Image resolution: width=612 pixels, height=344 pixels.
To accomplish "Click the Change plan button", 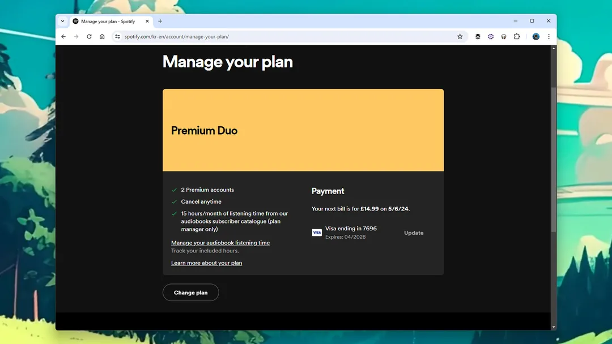I will pyautogui.click(x=190, y=293).
